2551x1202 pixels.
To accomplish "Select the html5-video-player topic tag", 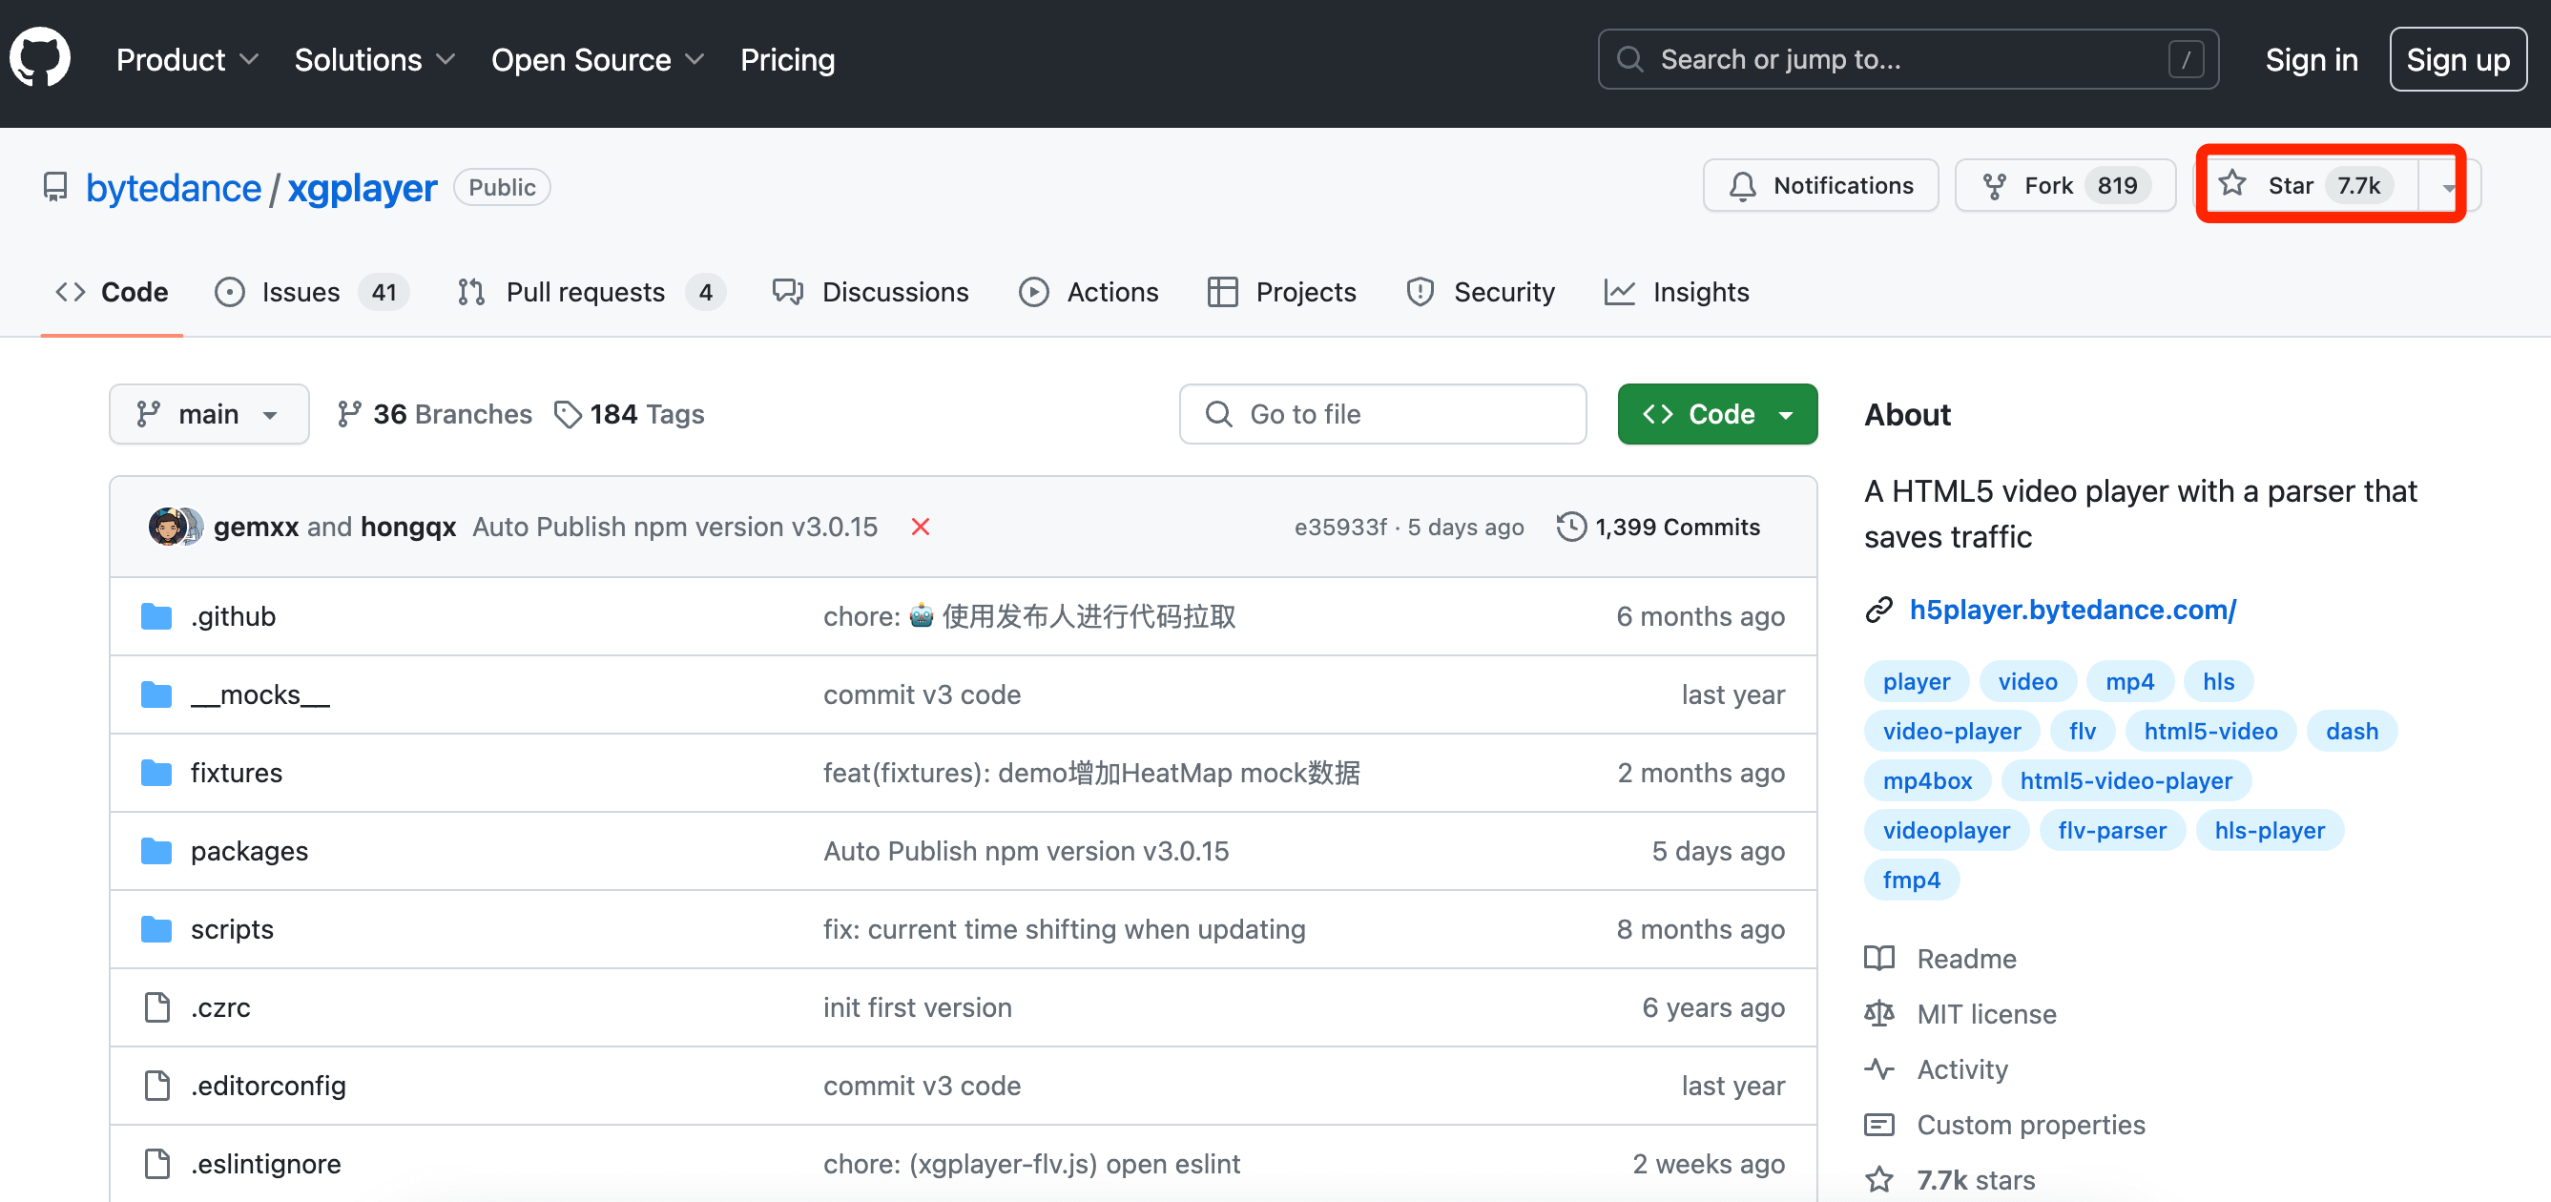I will click(x=2126, y=780).
